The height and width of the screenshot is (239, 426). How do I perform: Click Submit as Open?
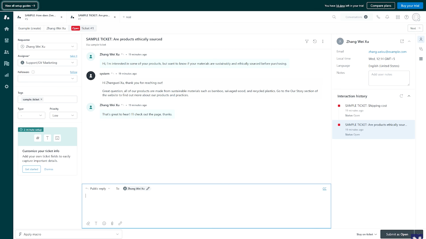(x=397, y=234)
